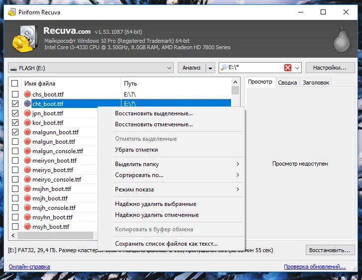Click the Recuva hard hat logo icon
362x280 pixels.
tap(25, 38)
